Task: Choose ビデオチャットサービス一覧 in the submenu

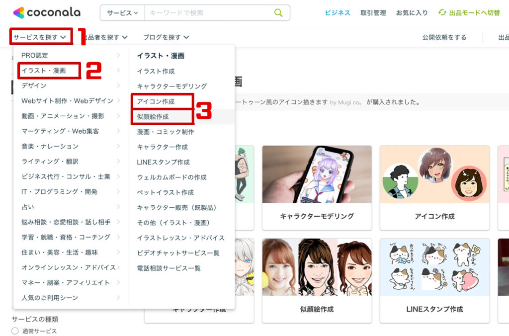Action: [x=178, y=253]
